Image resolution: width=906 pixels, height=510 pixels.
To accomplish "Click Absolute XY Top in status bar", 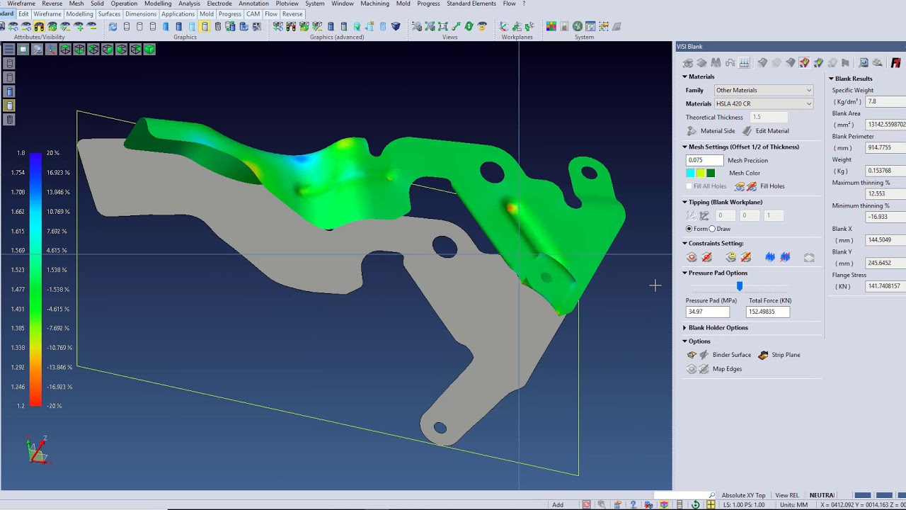I will pyautogui.click(x=743, y=495).
